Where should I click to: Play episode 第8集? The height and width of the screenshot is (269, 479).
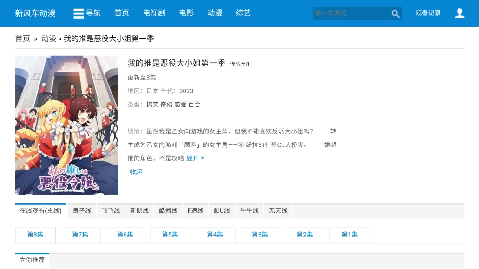click(35, 235)
